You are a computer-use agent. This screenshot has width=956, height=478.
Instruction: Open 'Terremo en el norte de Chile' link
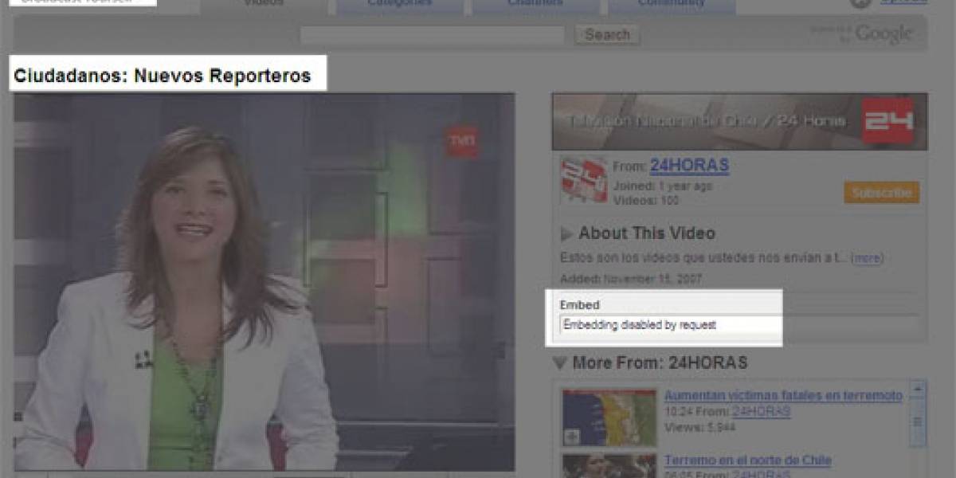click(x=747, y=460)
